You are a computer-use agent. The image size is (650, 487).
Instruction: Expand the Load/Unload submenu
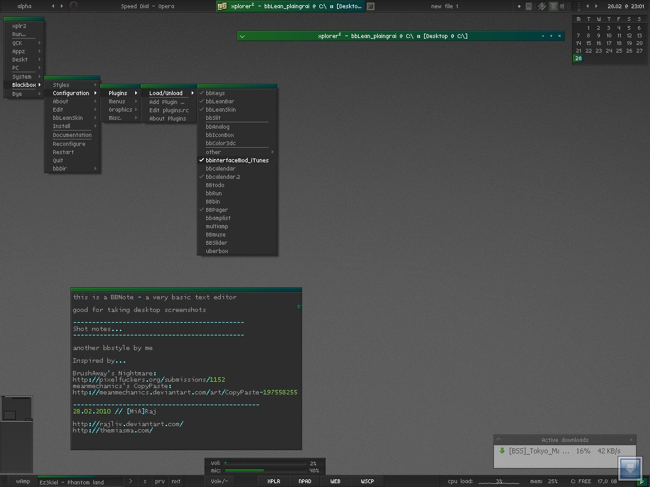point(169,93)
